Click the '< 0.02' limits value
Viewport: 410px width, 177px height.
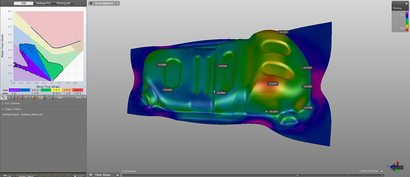pyautogui.click(x=35, y=93)
